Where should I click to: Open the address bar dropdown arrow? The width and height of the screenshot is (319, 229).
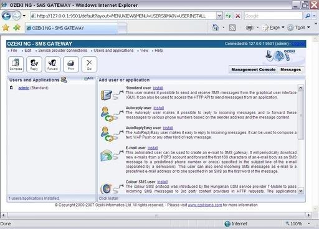coord(219,16)
